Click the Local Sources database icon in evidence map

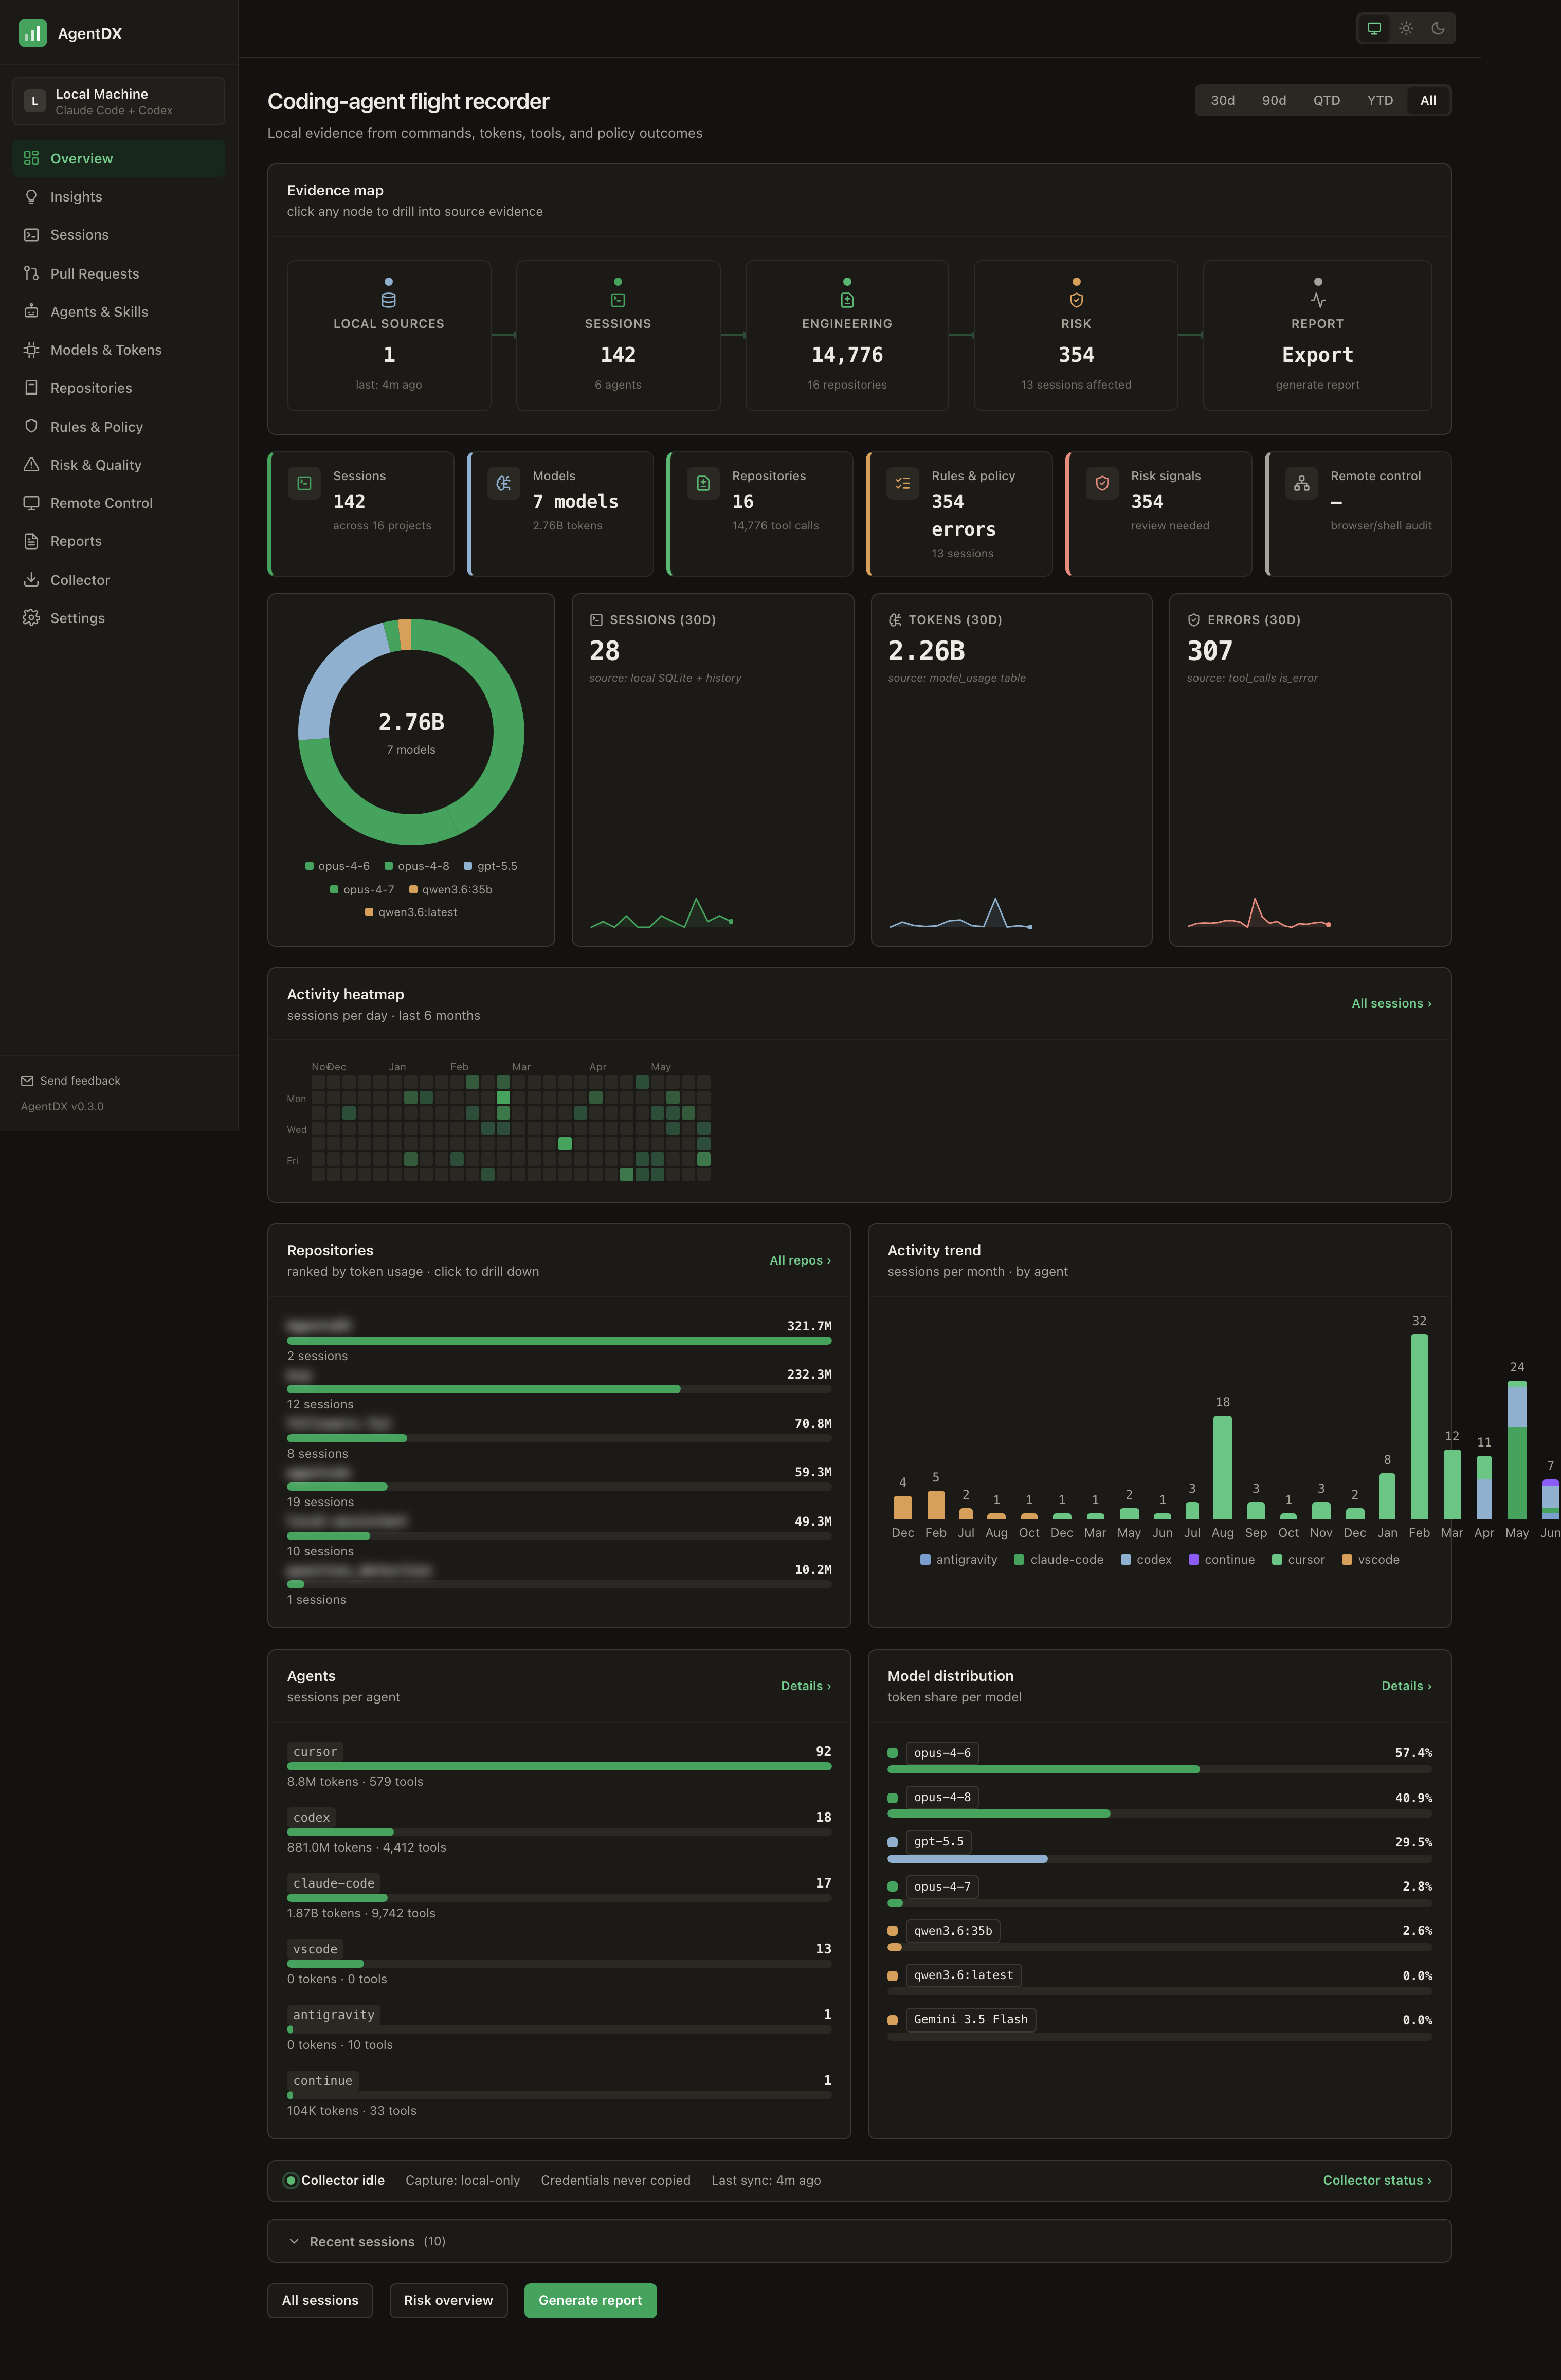(389, 300)
